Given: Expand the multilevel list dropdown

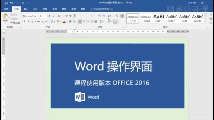Looking at the screenshot, I should click(95, 16).
